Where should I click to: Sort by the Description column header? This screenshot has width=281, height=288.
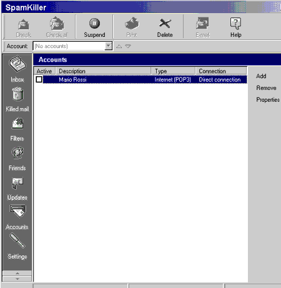pyautogui.click(x=104, y=71)
